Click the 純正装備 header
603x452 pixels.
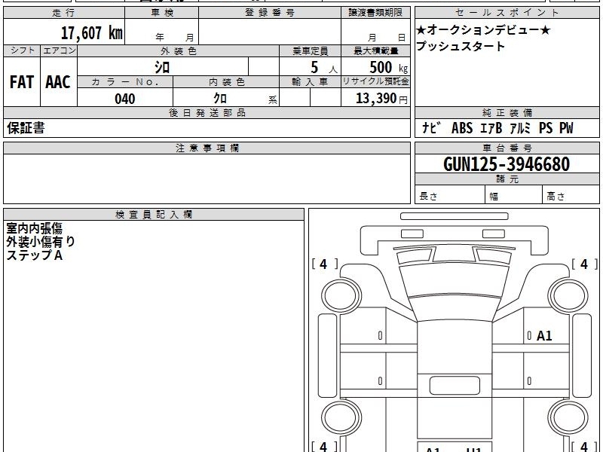507,112
